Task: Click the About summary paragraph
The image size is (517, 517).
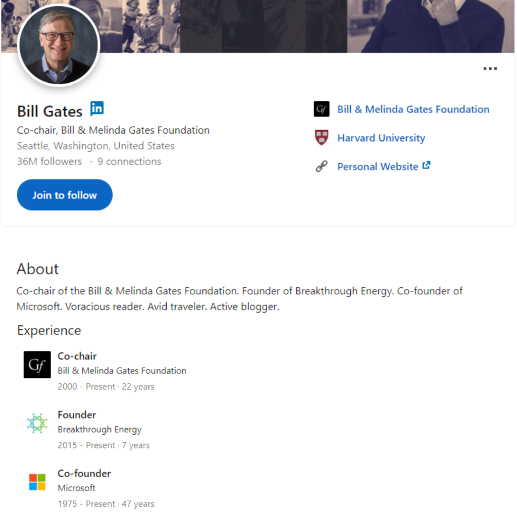Action: click(x=240, y=299)
